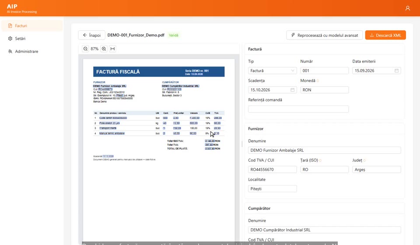Image resolution: width=420 pixels, height=245 pixels.
Task: Click the Monedă info indicator
Action: (x=318, y=81)
